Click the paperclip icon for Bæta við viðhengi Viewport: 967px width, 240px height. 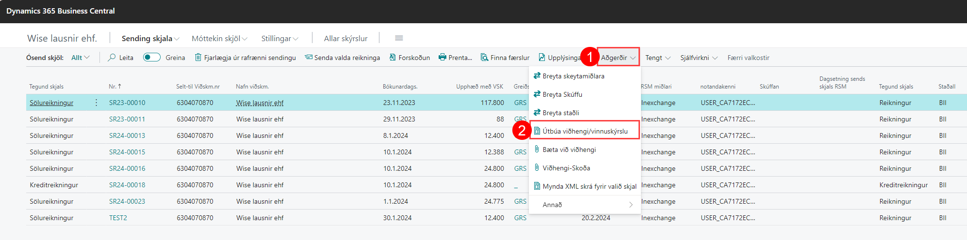537,150
